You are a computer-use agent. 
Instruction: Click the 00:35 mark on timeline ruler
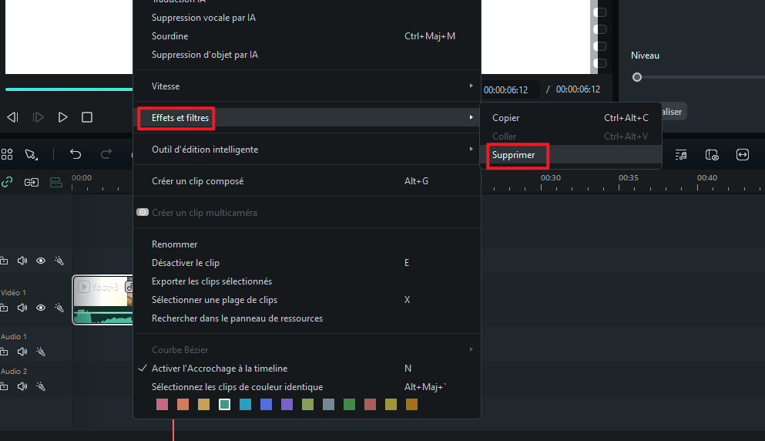[x=629, y=178]
